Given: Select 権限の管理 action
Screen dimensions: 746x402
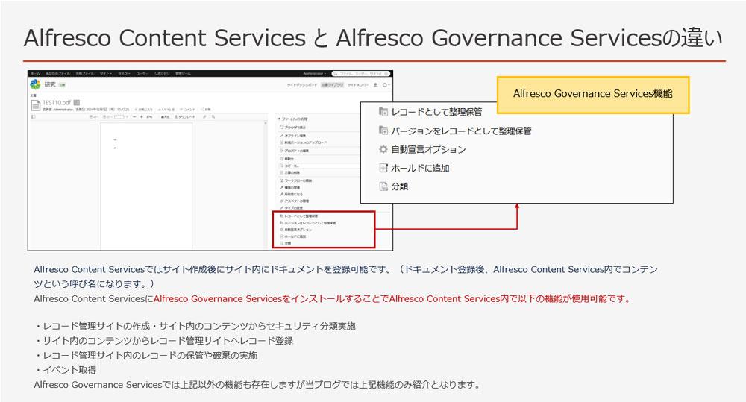Looking at the screenshot, I should (290, 187).
